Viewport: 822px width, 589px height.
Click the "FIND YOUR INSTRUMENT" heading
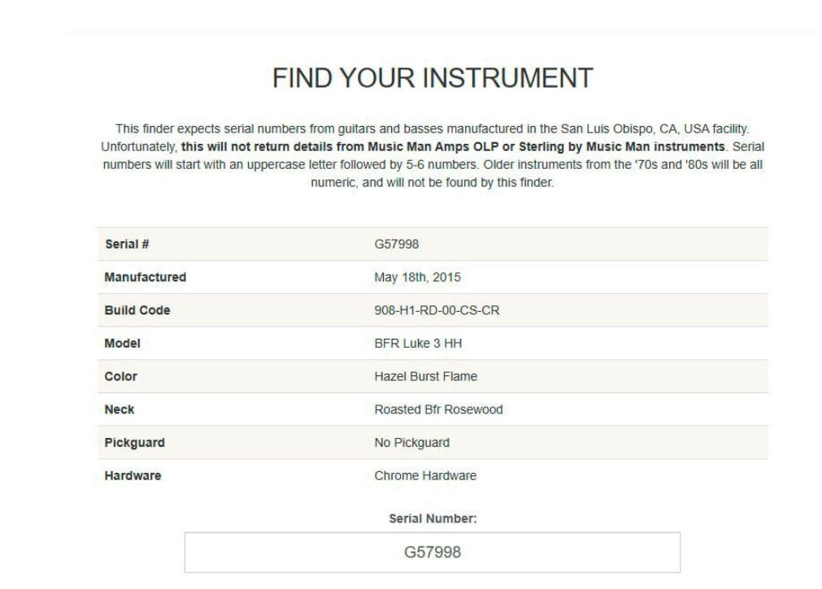tap(433, 78)
